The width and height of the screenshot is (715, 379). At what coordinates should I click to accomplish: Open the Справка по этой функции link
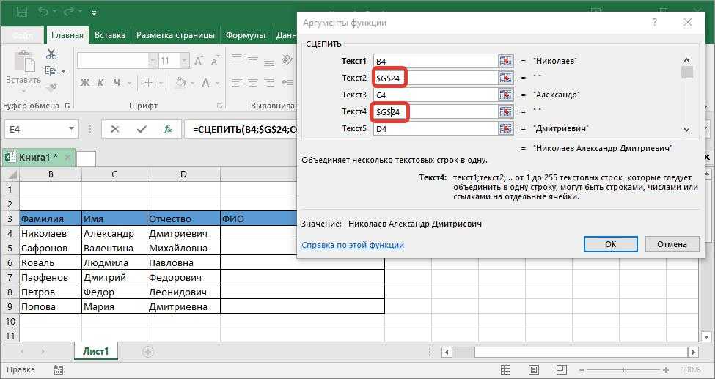tap(353, 245)
